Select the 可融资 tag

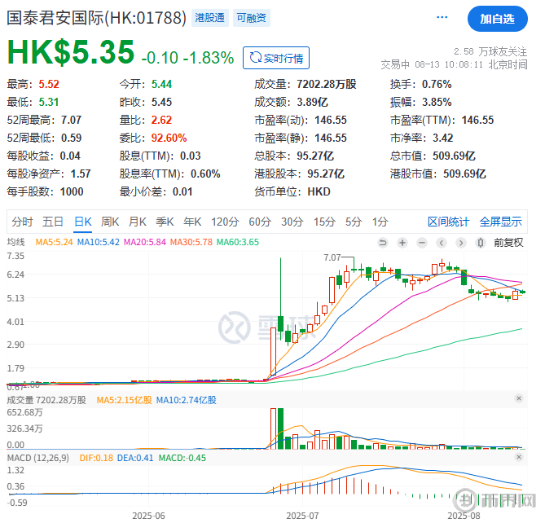[x=251, y=18]
